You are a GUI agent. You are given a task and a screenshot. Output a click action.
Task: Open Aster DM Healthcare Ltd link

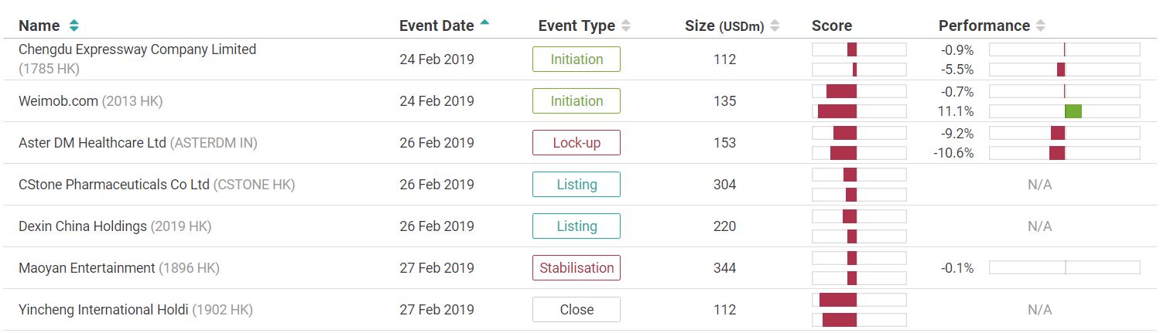tap(92, 143)
